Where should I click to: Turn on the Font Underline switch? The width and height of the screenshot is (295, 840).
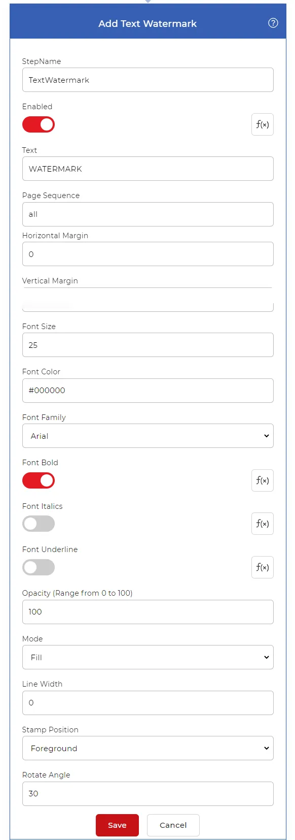click(x=39, y=567)
